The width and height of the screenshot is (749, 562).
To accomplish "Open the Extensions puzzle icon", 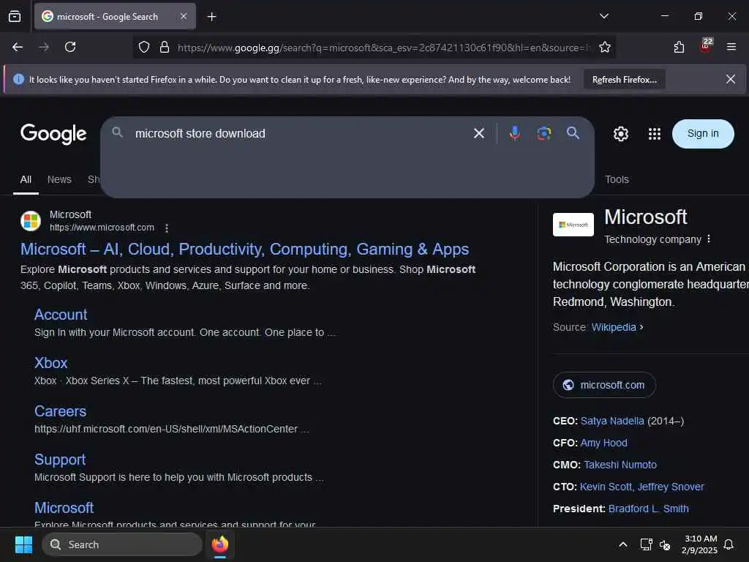I will point(679,47).
